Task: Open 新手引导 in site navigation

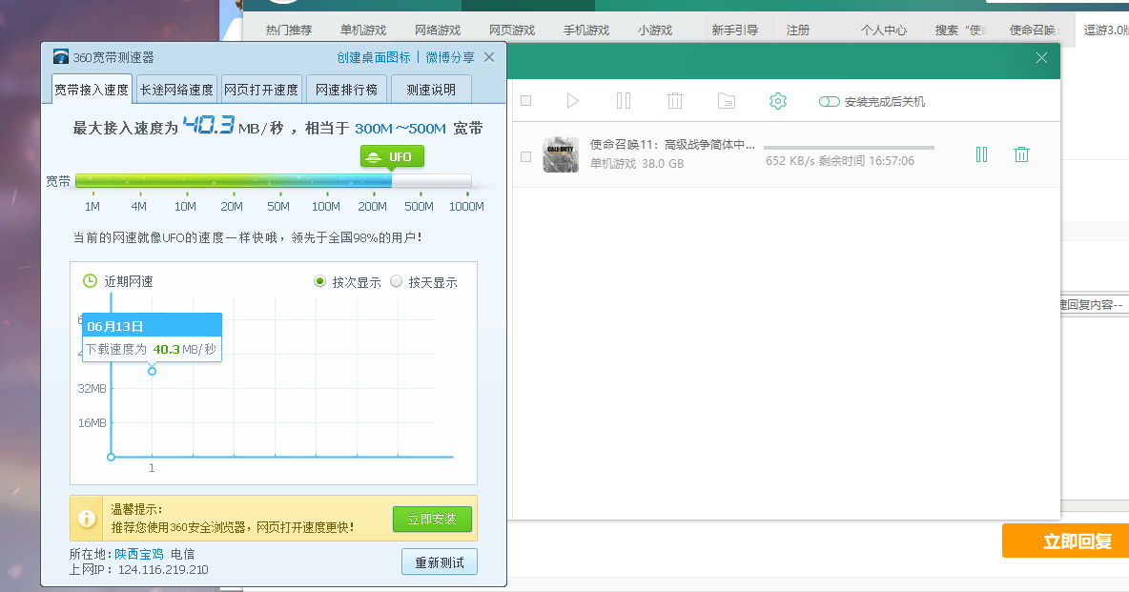Action: click(735, 31)
